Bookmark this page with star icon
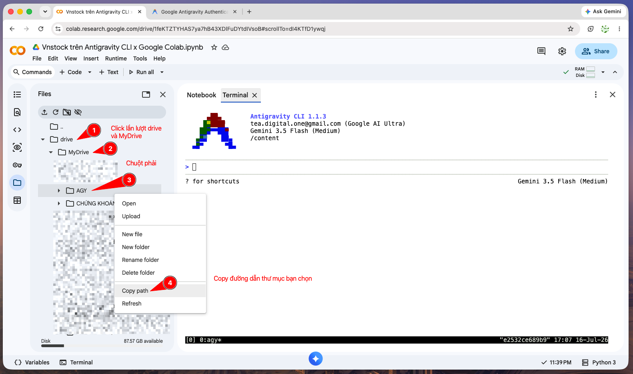This screenshot has width=633, height=374. 571,29
